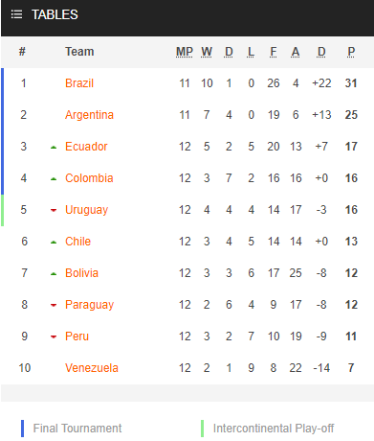Click the red down arrow beside Paraguay
The height and width of the screenshot is (441, 374).
click(54, 305)
